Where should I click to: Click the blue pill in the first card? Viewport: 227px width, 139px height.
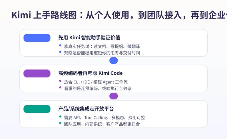click(37, 38)
